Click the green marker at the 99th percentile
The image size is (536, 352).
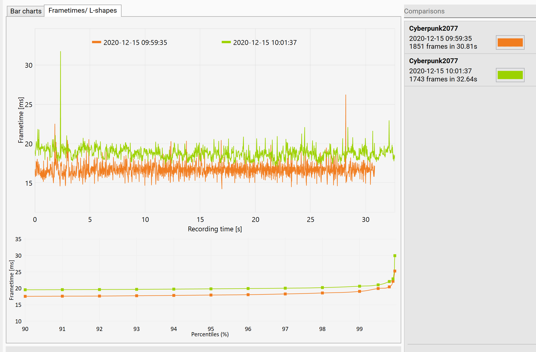[x=359, y=286]
